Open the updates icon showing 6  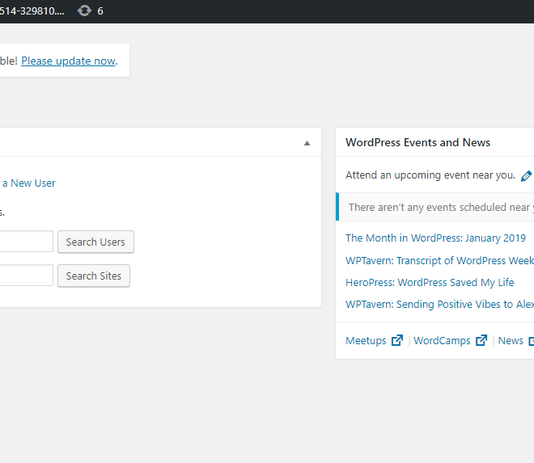90,11
